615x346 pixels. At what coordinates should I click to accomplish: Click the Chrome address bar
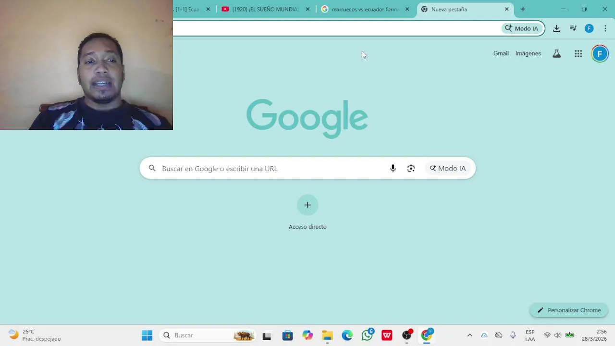(336, 28)
